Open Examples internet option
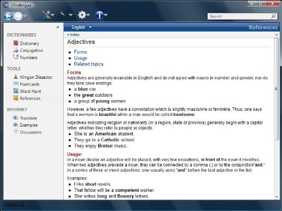This screenshot has width=282, height=211. pos(29,125)
